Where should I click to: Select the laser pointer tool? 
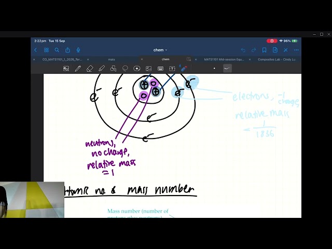184,68
